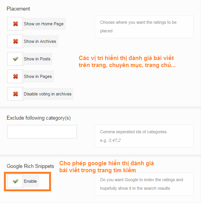Click the red X beside Show on Home Page
The width and height of the screenshot is (201, 203).
(16, 24)
